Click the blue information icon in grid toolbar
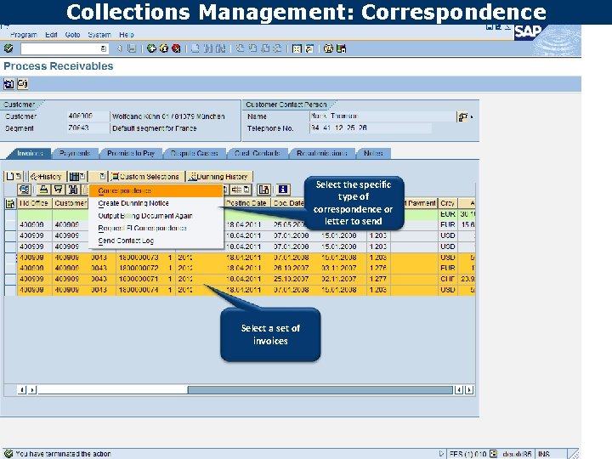The image size is (612, 459). tap(283, 190)
